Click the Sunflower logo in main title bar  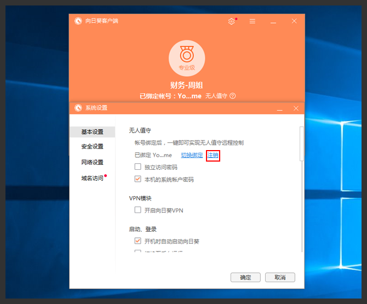pos(78,21)
